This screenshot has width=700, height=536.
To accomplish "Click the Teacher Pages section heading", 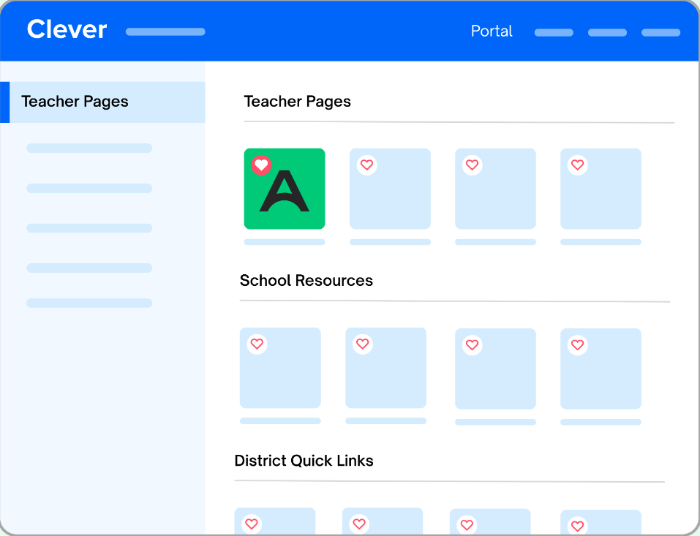I will (x=297, y=102).
